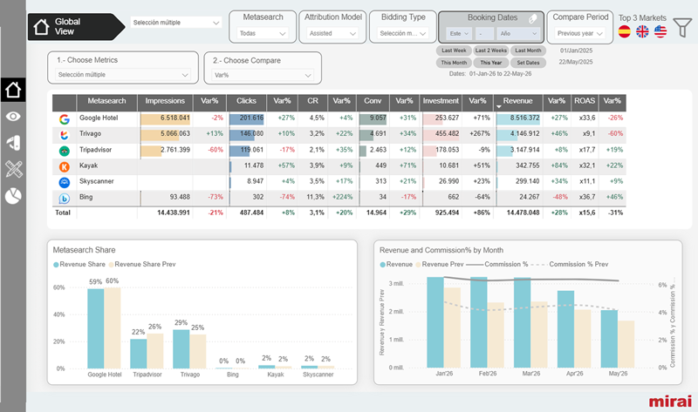The image size is (698, 412).
Task: Select the United Kingdom flag market
Action: click(642, 31)
